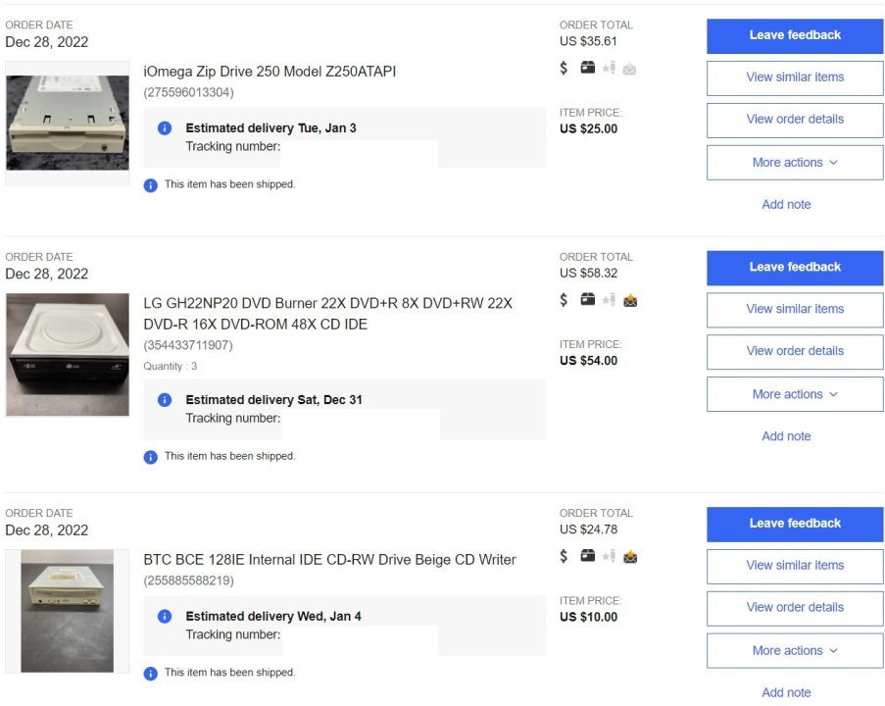Image resolution: width=885 pixels, height=706 pixels.
Task: Click the shipped box icon for LG DVD Burner order
Action: [x=587, y=300]
